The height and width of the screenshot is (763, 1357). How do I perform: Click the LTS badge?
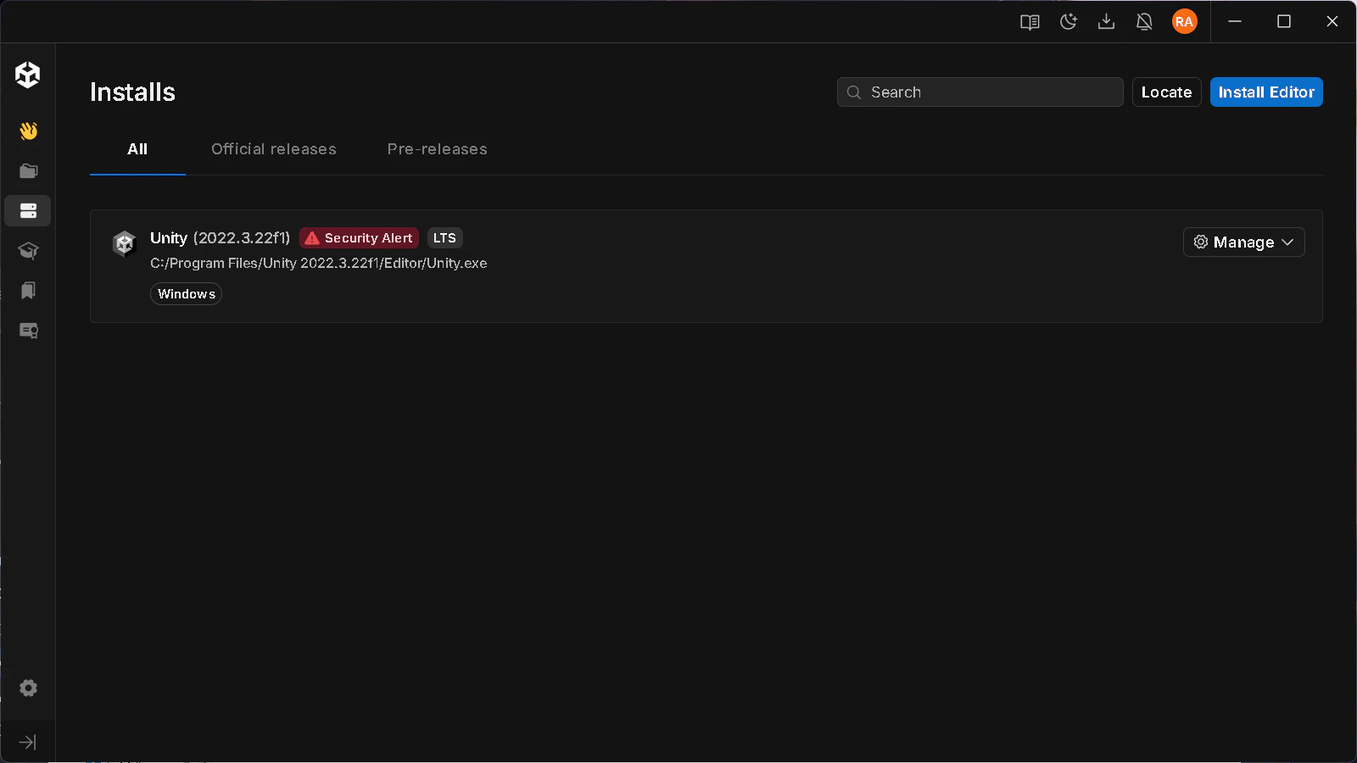(x=444, y=238)
